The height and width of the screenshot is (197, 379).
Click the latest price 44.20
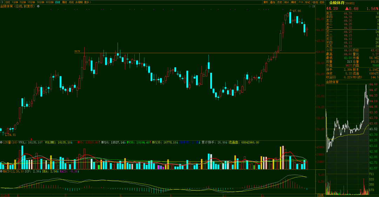[x=332, y=9]
